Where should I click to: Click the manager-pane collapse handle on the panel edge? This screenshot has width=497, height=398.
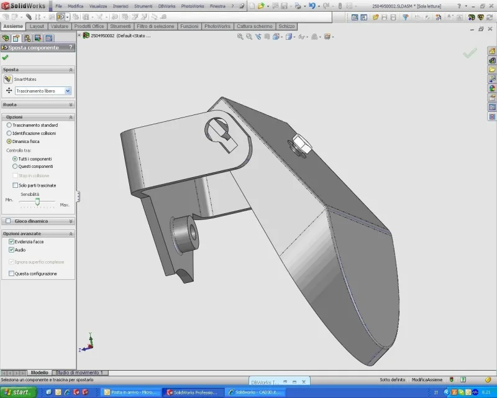pyautogui.click(x=78, y=197)
